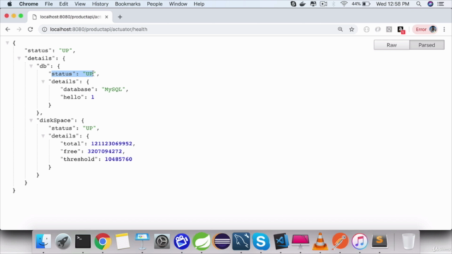
Task: Click the Wi-Fi status icon
Action: click(x=344, y=4)
